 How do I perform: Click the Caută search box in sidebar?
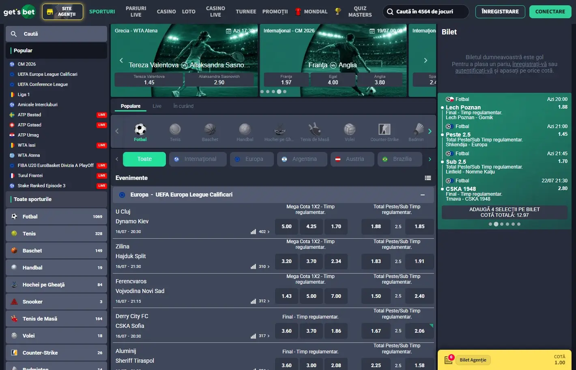(x=56, y=34)
